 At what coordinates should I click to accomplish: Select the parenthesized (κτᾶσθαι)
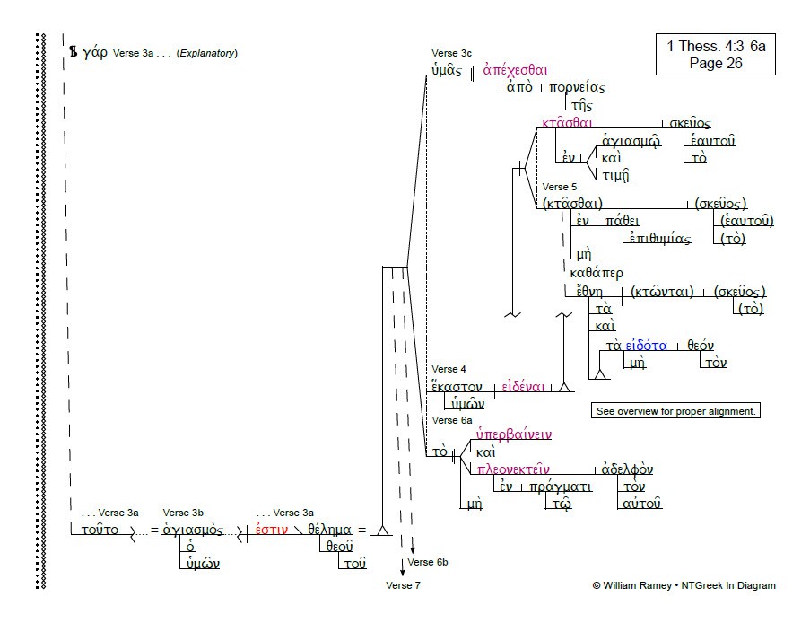(x=572, y=203)
